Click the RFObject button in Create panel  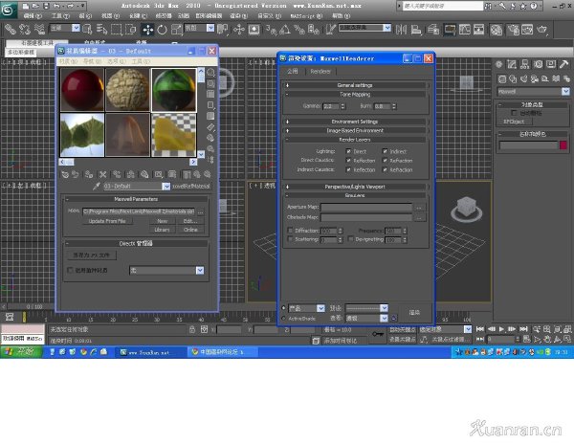click(x=514, y=122)
